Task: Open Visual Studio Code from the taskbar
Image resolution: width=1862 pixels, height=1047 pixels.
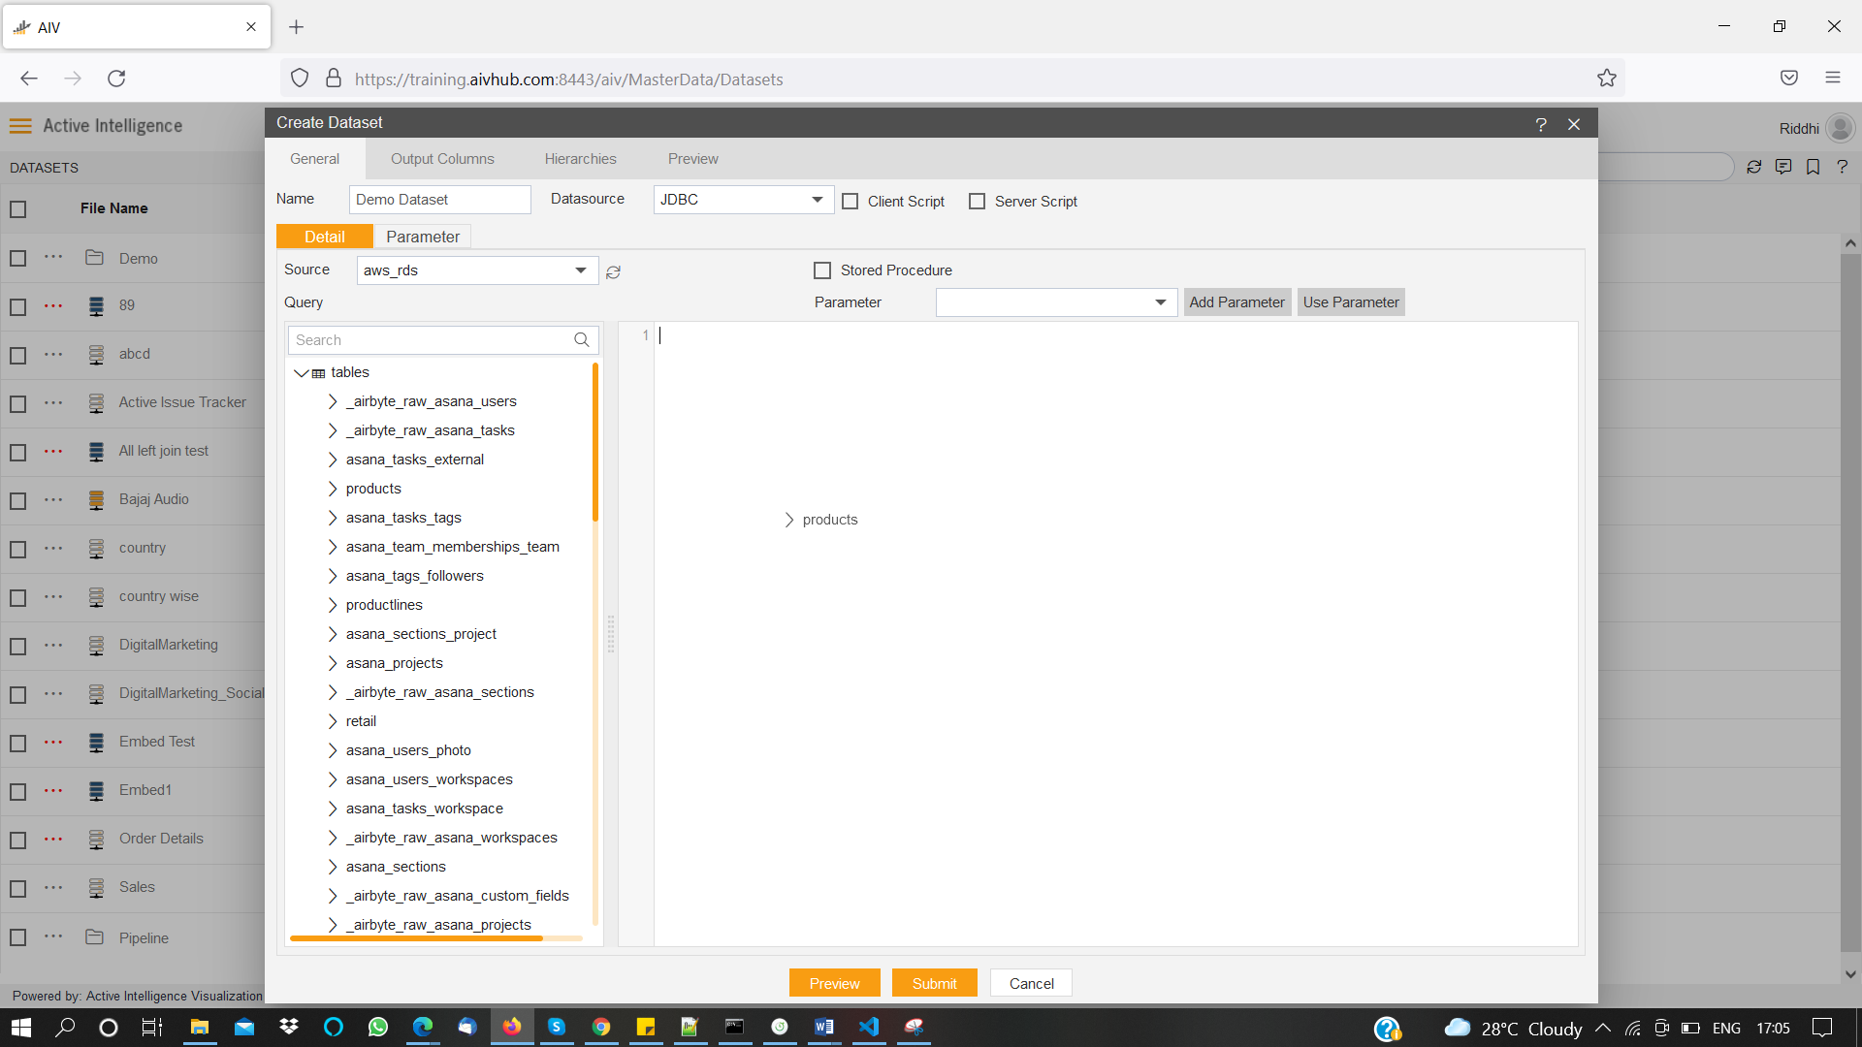Action: [869, 1028]
